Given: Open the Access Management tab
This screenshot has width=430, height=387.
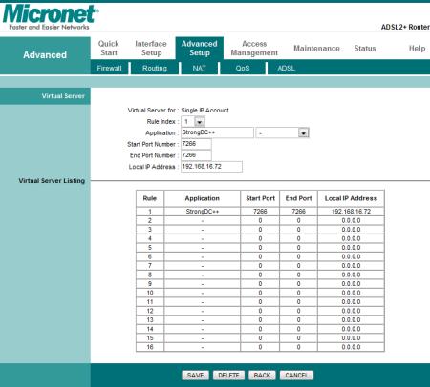Looking at the screenshot, I should (x=254, y=49).
